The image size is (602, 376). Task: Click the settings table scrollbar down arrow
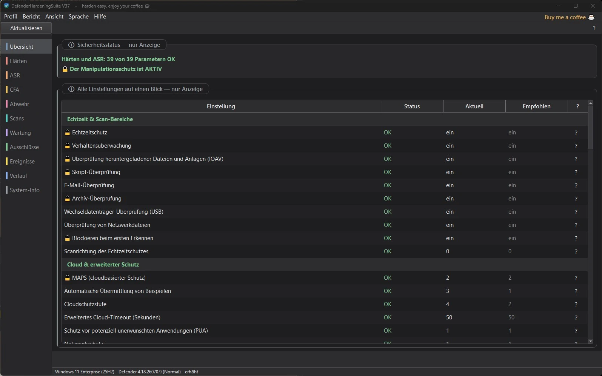(591, 341)
